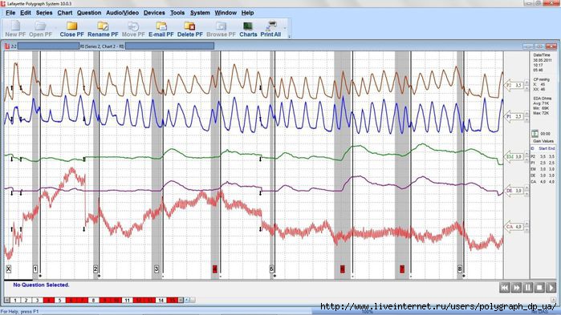The width and height of the screenshot is (561, 315).
Task: Select question 5 in bottom question strip
Action: click(x=59, y=301)
